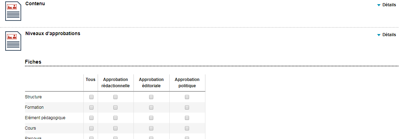Click the blue arrow beside Niveaux d'approbations Détails
399x139 pixels.
click(378, 35)
